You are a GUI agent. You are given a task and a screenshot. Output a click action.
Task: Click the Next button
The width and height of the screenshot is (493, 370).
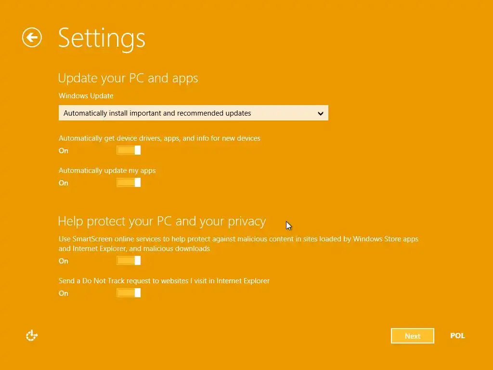(x=412, y=336)
